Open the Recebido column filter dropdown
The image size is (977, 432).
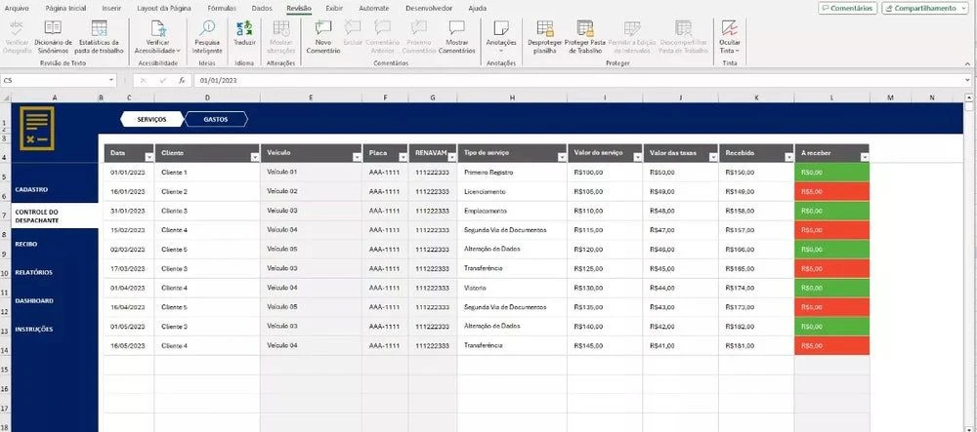point(788,157)
